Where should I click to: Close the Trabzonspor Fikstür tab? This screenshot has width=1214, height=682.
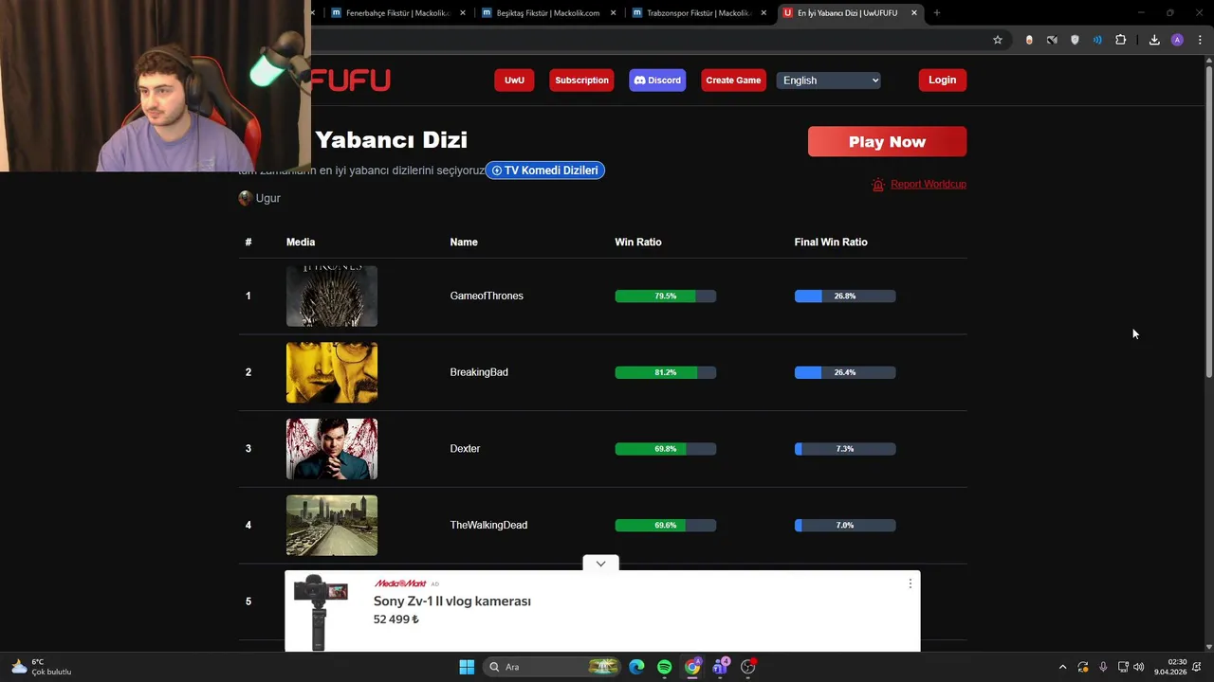coord(763,13)
